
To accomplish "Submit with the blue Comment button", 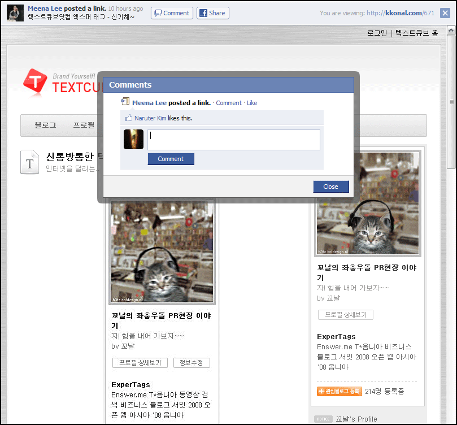I will pos(171,159).
